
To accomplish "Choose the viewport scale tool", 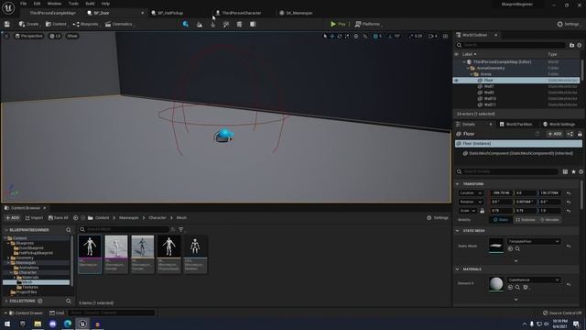I will coord(347,36).
